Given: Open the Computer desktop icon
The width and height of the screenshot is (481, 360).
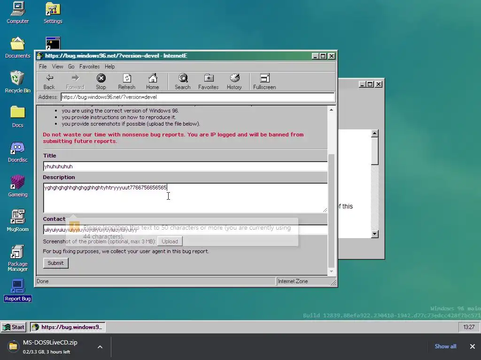Looking at the screenshot, I should coord(17,13).
